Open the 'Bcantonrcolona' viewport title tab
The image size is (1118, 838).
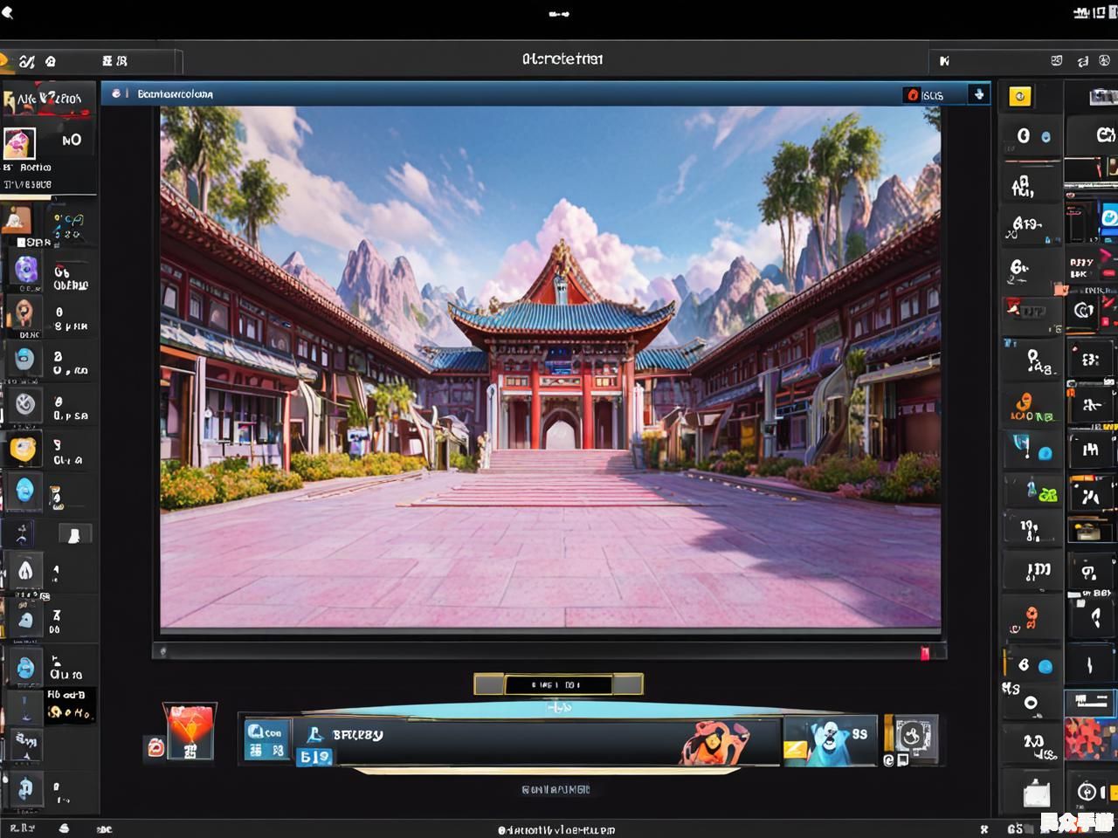175,94
